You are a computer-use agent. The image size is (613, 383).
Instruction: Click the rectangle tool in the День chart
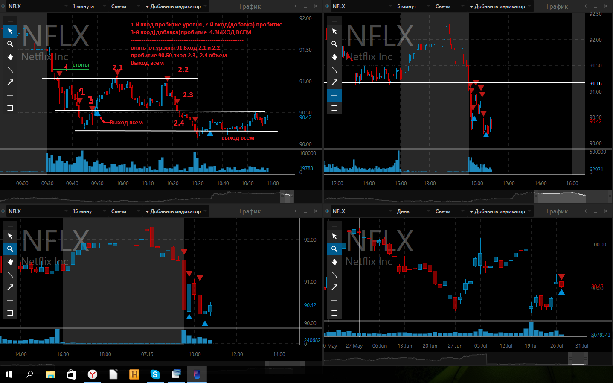click(x=334, y=313)
